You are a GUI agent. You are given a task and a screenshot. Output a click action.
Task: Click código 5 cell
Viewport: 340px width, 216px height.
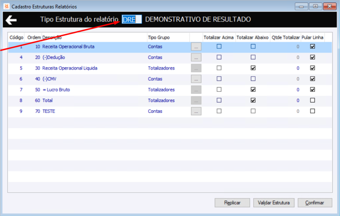pyautogui.click(x=21, y=68)
